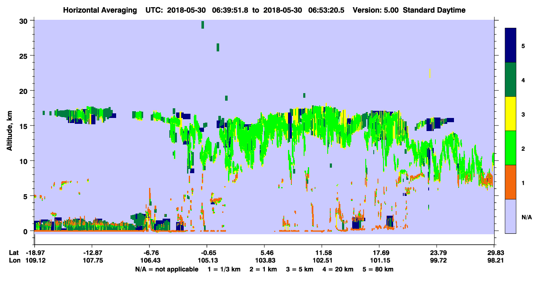Click the dark green 4 legend swatch

tap(511, 80)
